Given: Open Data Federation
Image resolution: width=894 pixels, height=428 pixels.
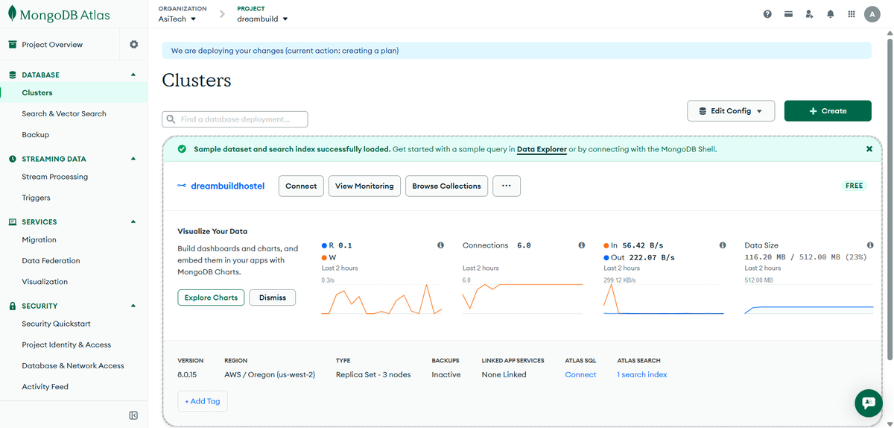Looking at the screenshot, I should (51, 261).
